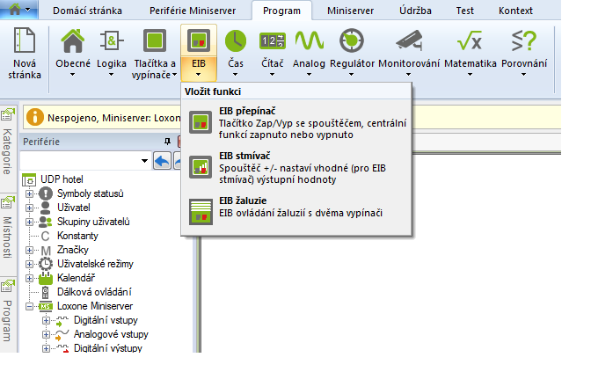Open the Test tab
The image size is (591, 372).
[x=464, y=11]
